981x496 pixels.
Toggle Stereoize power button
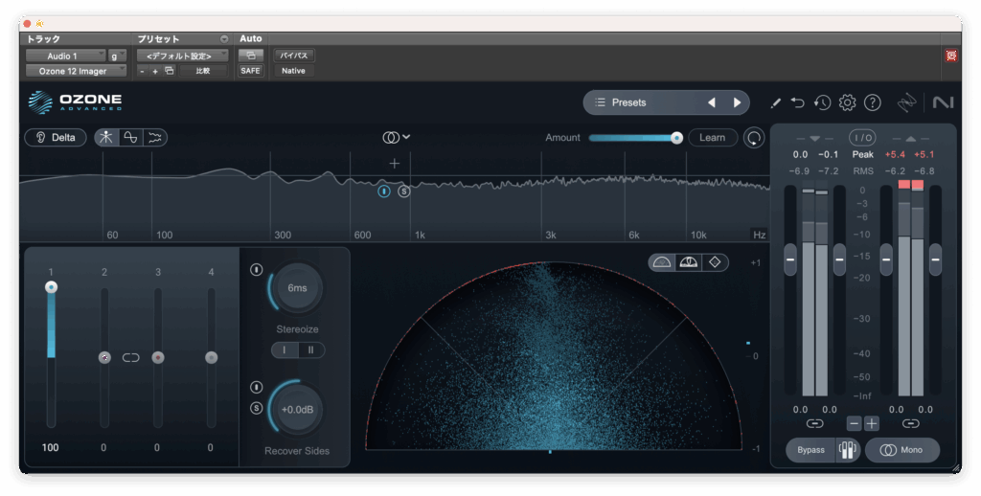(x=256, y=269)
